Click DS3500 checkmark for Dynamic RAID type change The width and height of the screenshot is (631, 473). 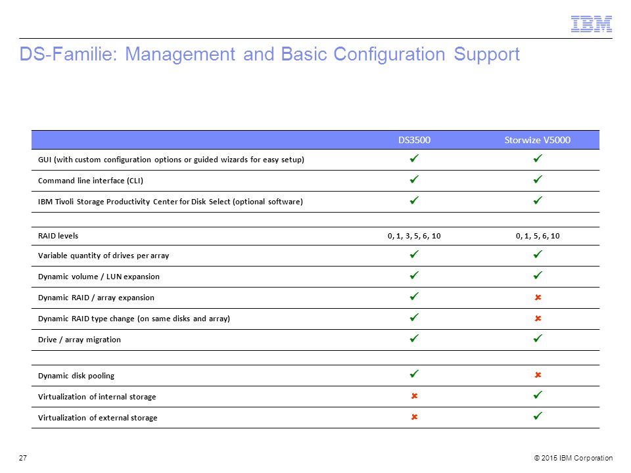coord(414,317)
